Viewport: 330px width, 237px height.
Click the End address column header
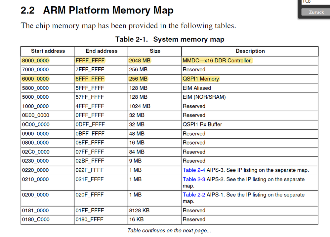point(101,51)
